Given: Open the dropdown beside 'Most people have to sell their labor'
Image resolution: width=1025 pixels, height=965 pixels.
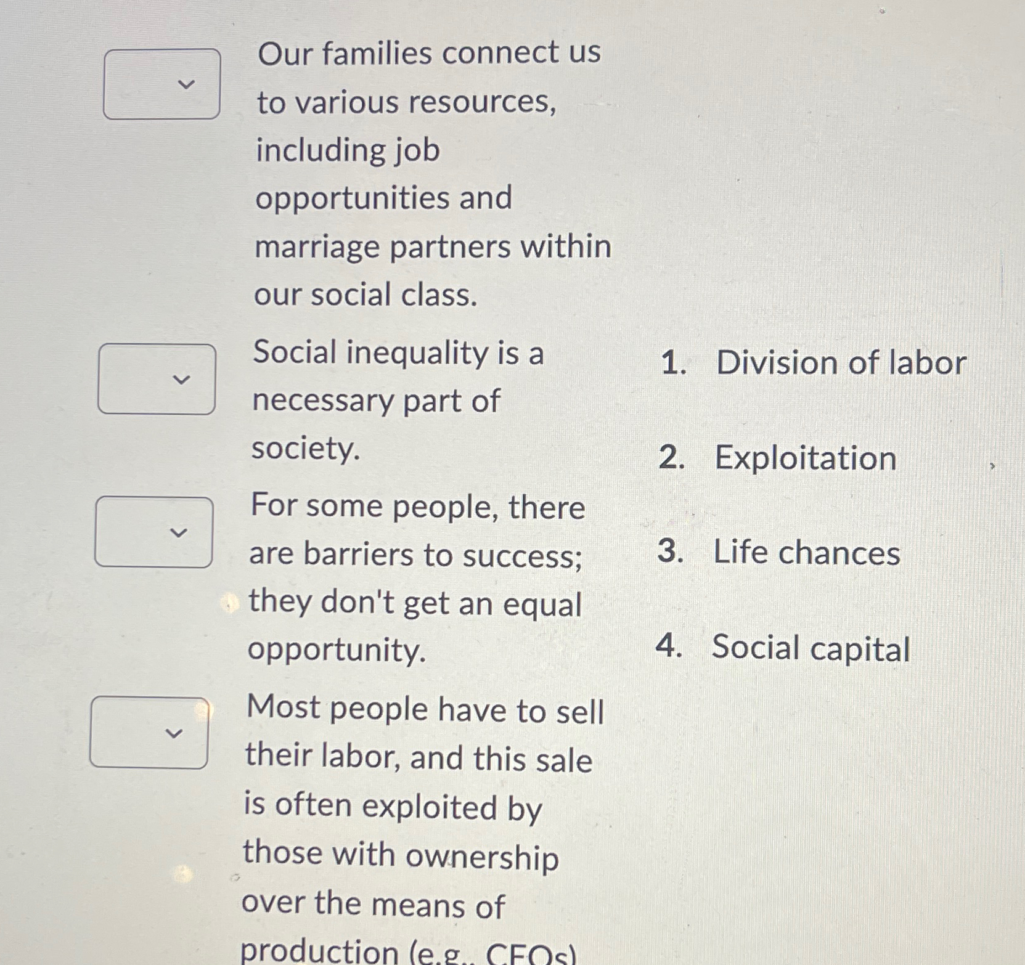Looking at the screenshot, I should [x=151, y=733].
